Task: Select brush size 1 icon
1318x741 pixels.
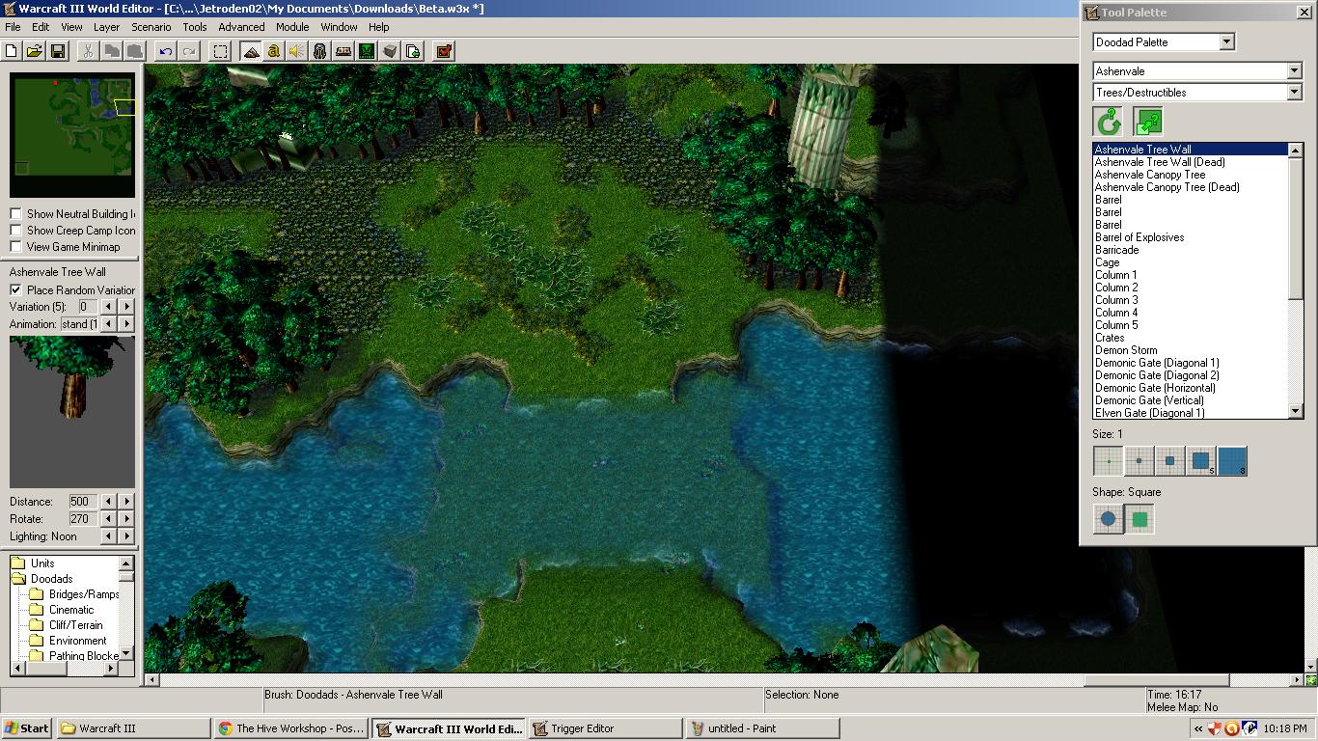Action: click(1108, 461)
